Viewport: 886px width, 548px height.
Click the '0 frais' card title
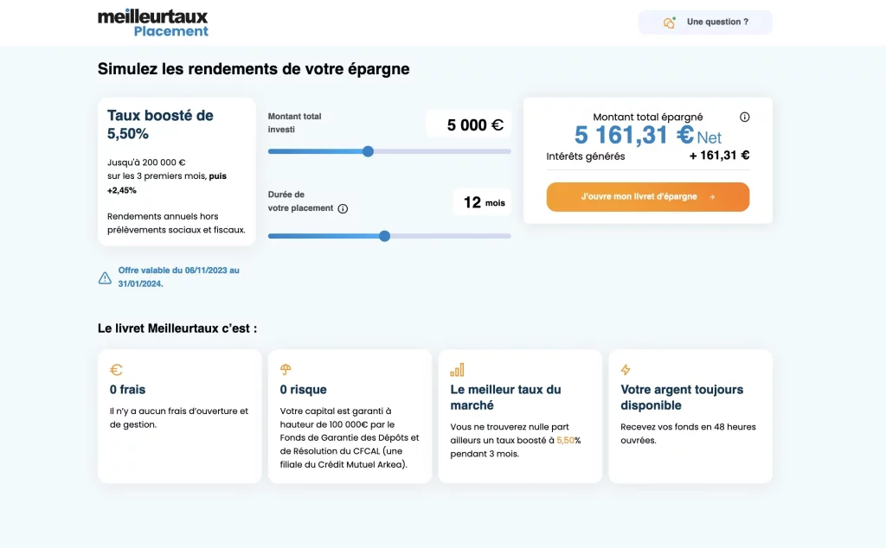[x=128, y=390]
